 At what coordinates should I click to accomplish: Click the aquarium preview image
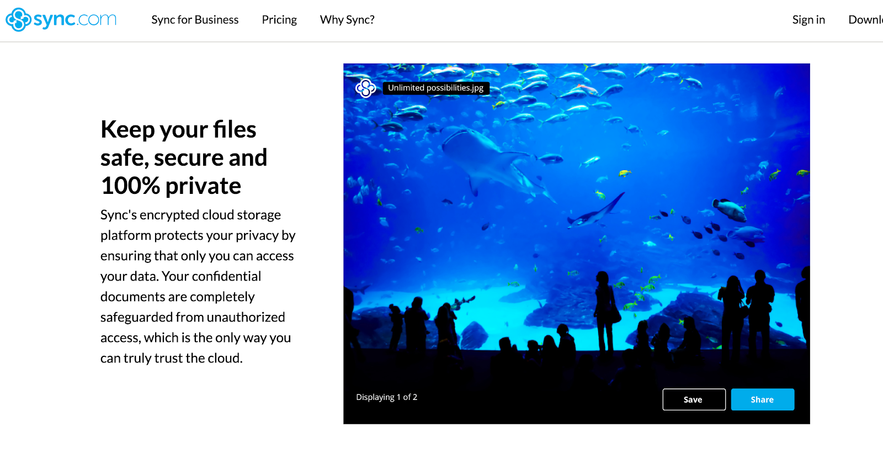tap(577, 244)
